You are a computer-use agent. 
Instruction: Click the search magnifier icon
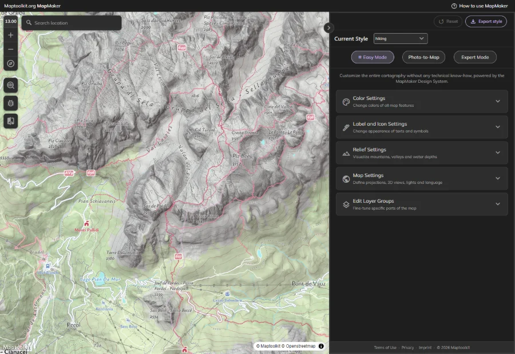(x=29, y=23)
